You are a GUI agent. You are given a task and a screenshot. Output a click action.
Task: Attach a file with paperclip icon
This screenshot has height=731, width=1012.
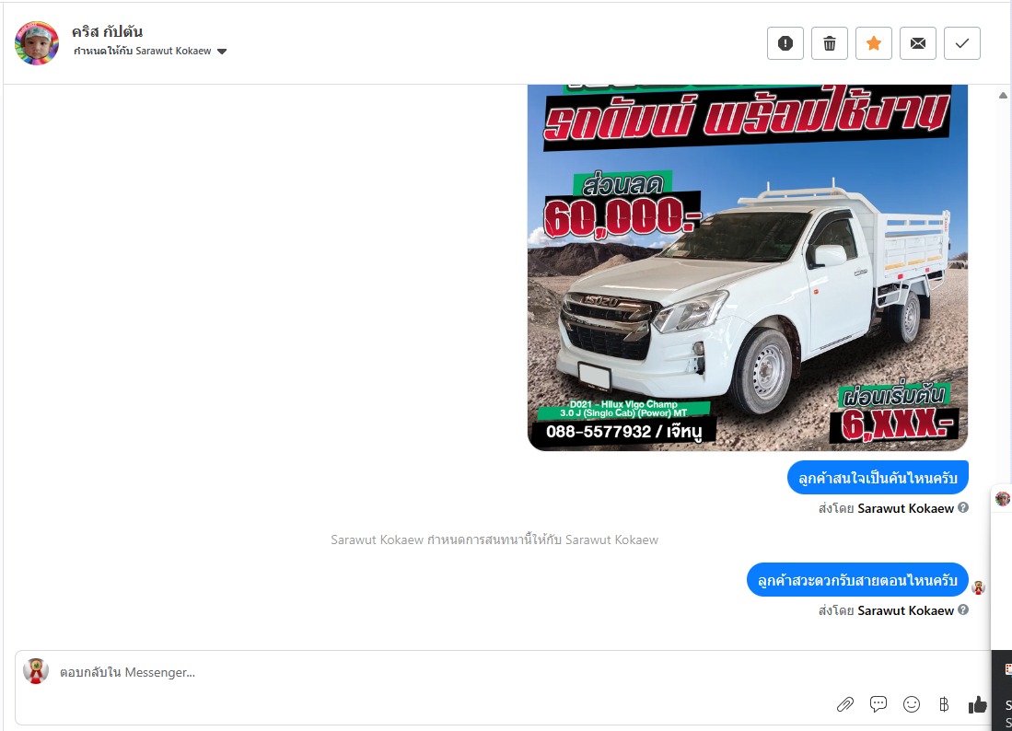point(844,704)
